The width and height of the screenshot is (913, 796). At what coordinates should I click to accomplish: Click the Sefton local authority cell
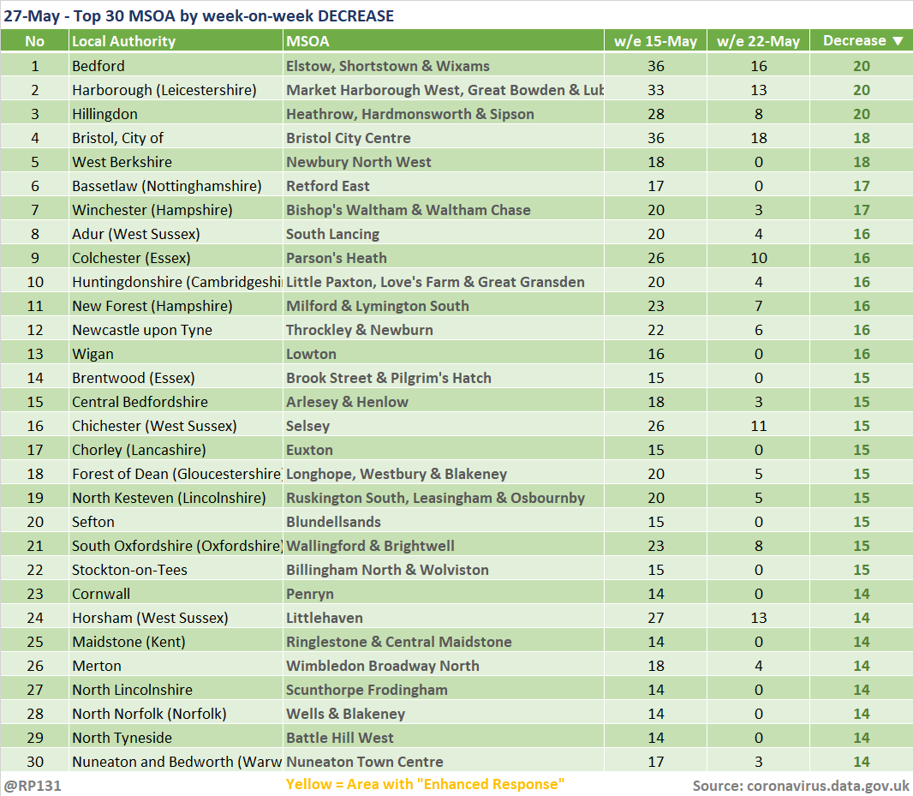tap(176, 522)
